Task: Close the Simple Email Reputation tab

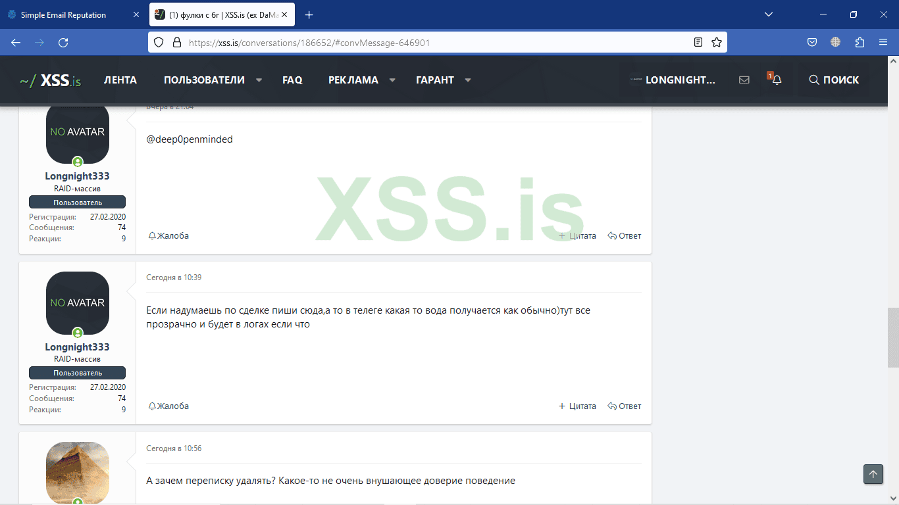Action: tap(136, 14)
